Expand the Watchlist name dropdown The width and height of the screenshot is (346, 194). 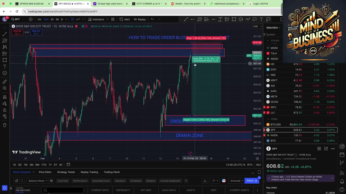pos(273,27)
